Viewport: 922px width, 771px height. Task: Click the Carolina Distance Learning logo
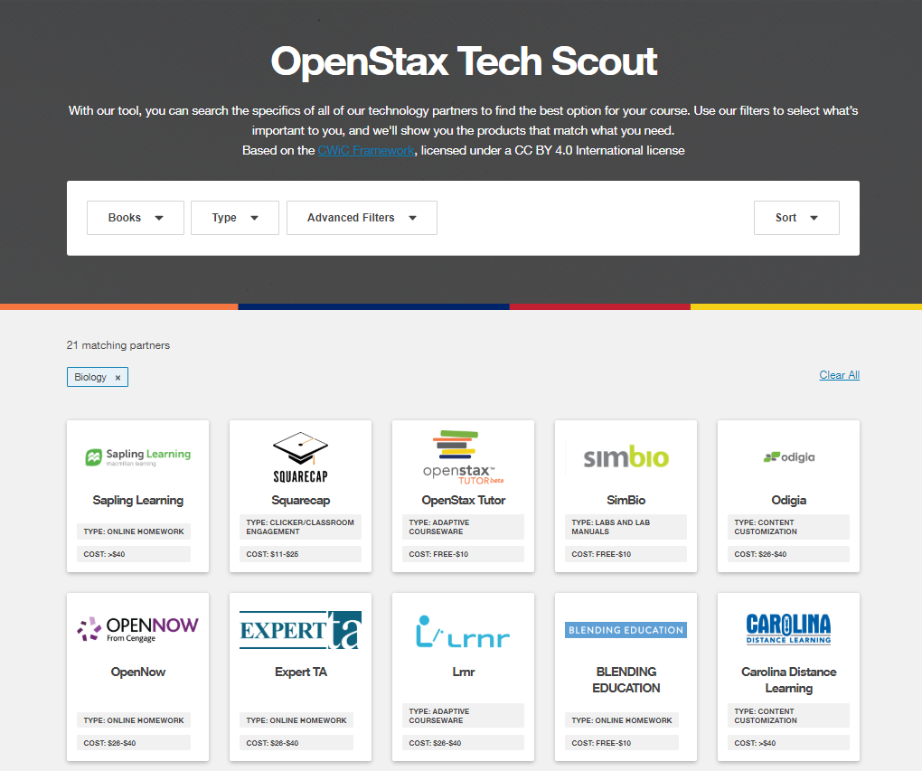(x=788, y=629)
